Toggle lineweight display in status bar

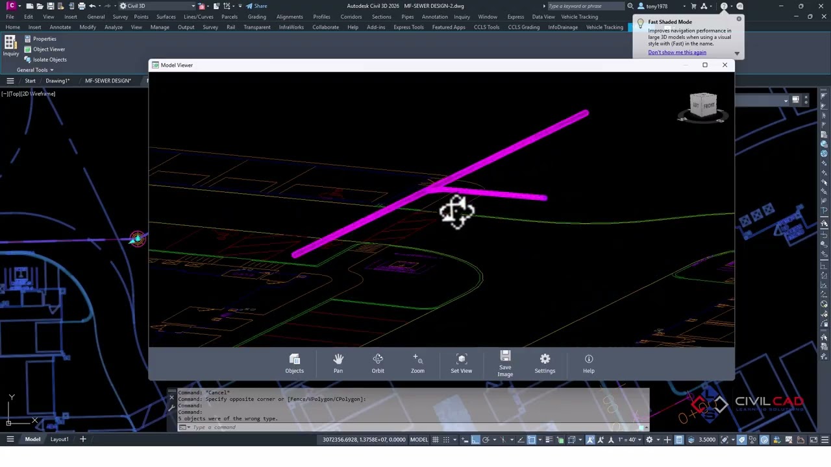549,439
